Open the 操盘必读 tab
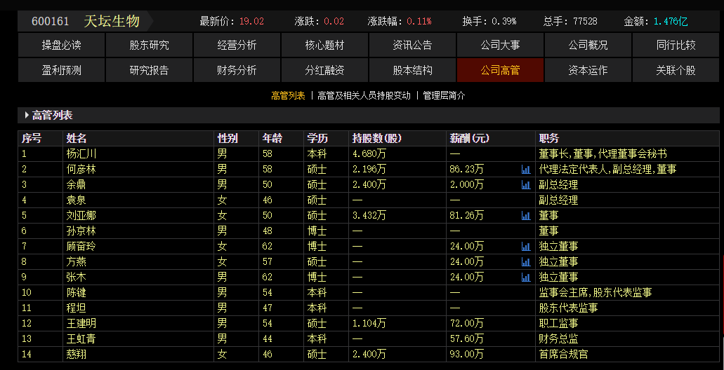 pyautogui.click(x=61, y=45)
